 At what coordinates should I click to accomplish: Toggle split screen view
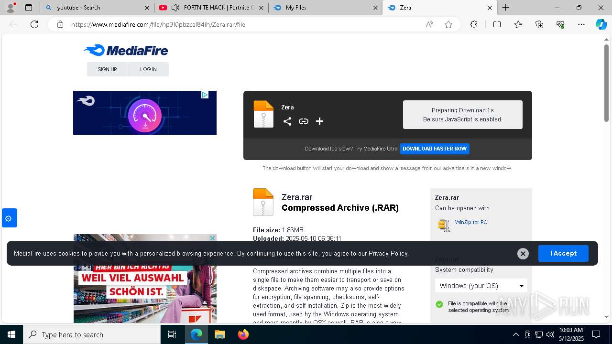(x=497, y=24)
